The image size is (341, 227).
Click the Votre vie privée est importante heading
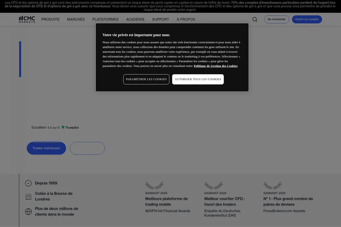coord(136,35)
